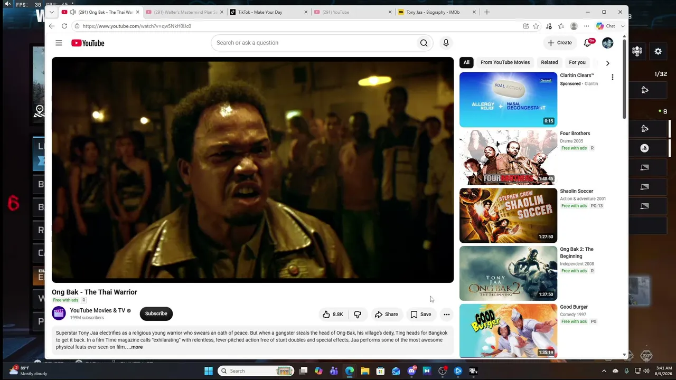Open the Windows Start menu
The image size is (676, 380).
point(209,371)
